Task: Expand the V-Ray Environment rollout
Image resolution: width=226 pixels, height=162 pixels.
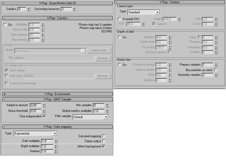Action: (x=57, y=94)
